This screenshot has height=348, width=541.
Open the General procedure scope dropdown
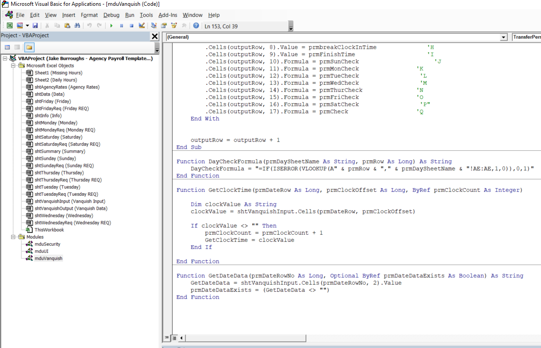pos(503,37)
